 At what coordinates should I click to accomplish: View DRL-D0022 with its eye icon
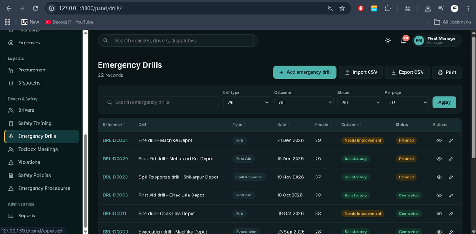point(439,177)
